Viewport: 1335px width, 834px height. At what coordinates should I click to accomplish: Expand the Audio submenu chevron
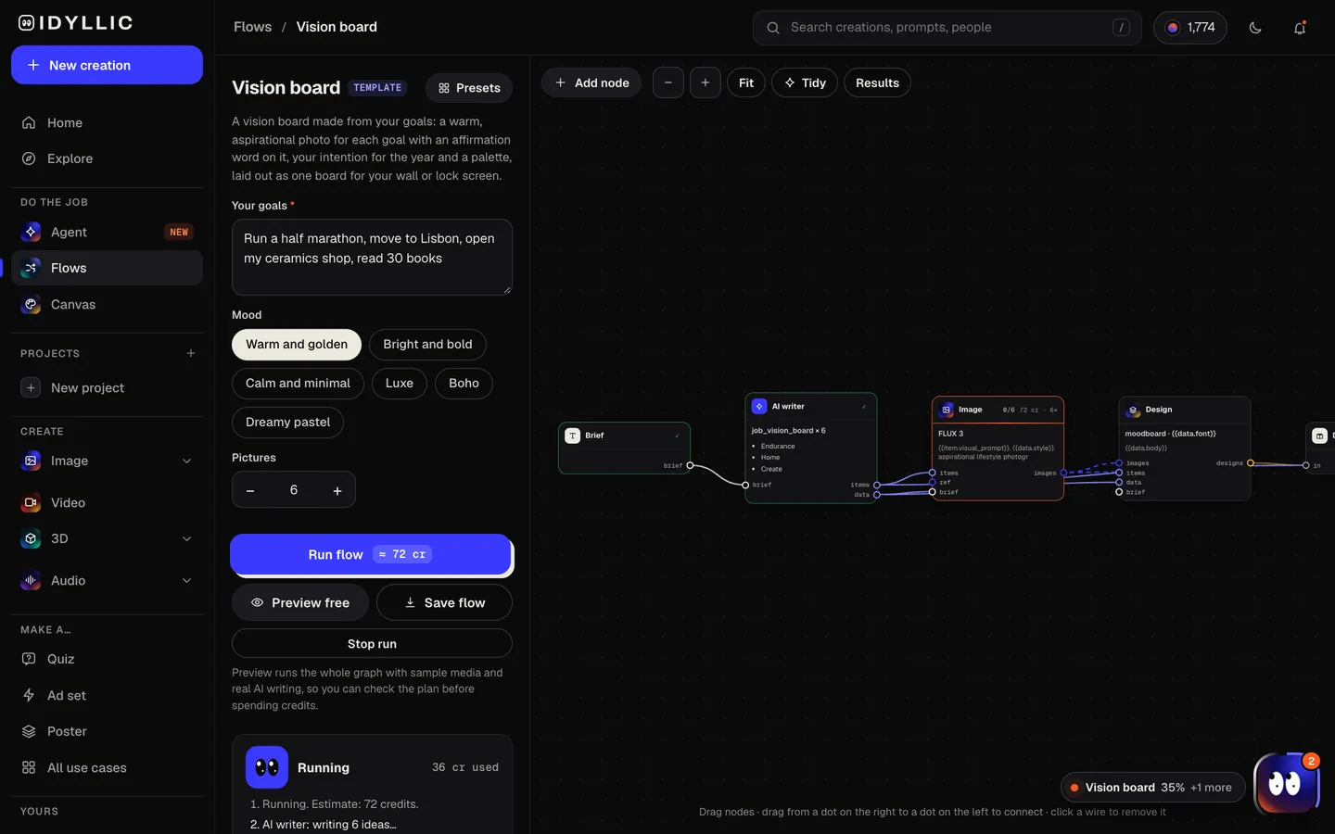[187, 580]
